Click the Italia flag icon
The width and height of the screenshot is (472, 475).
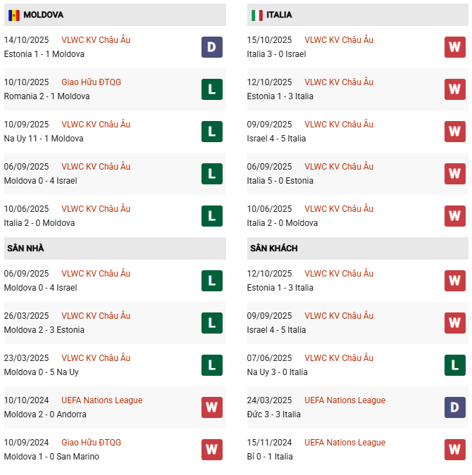click(257, 15)
